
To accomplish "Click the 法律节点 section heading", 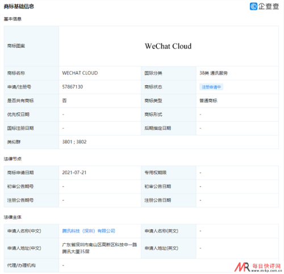I will pos(12,159).
